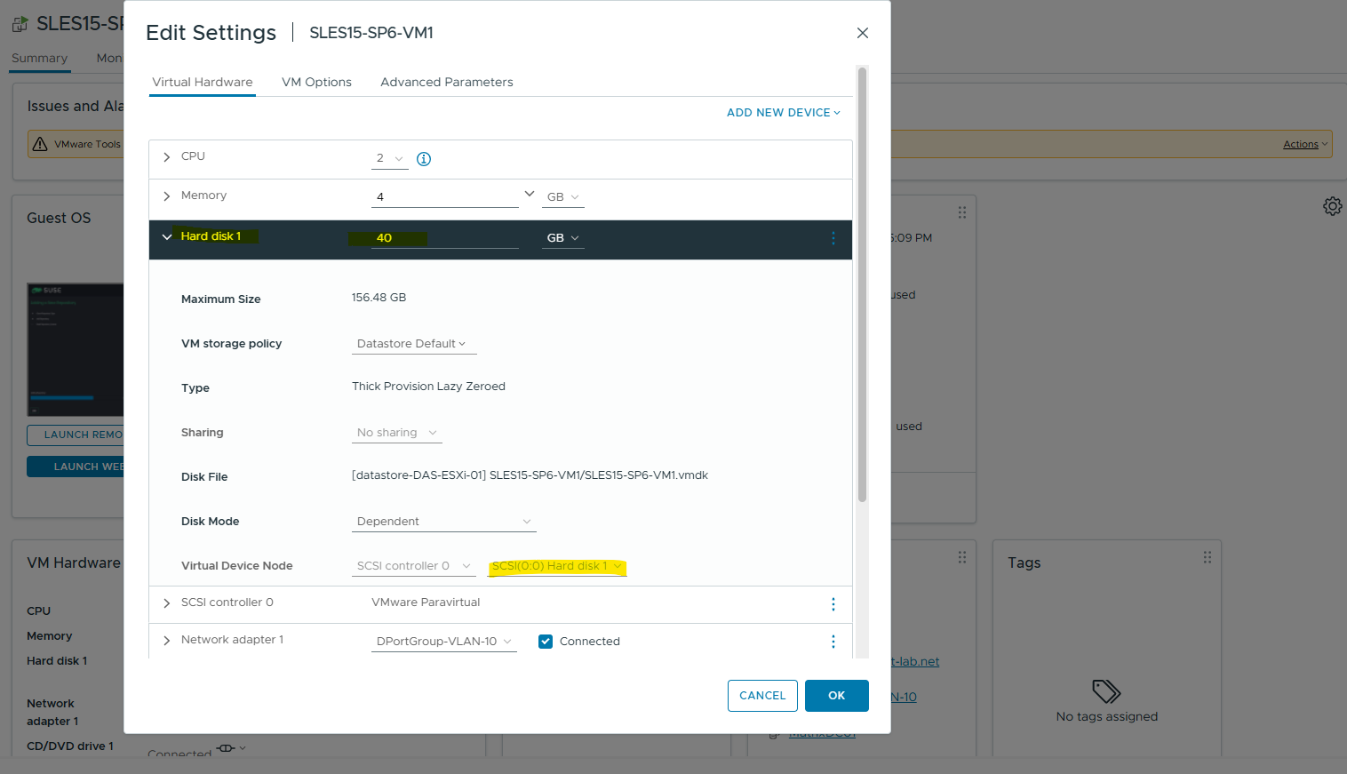Open the Disk Mode dropdown
This screenshot has width=1347, height=774.
pos(444,522)
